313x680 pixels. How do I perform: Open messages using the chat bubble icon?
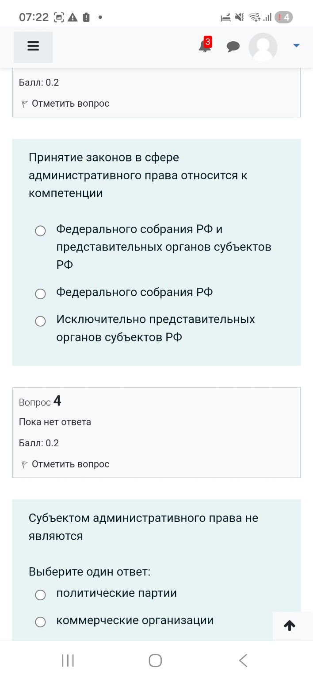pos(233,46)
